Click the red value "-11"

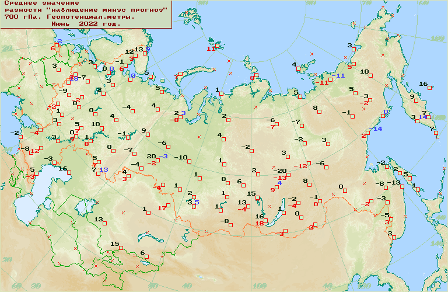point(322,83)
